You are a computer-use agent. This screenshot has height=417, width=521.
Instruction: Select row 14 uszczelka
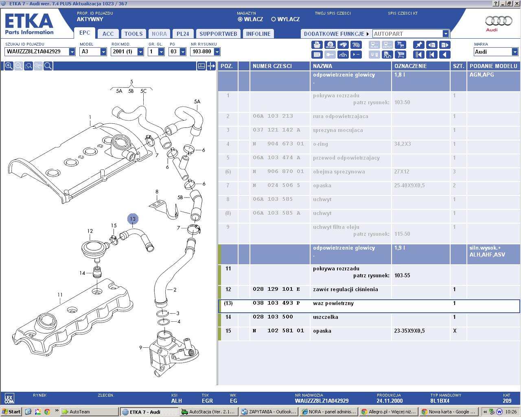coord(369,320)
